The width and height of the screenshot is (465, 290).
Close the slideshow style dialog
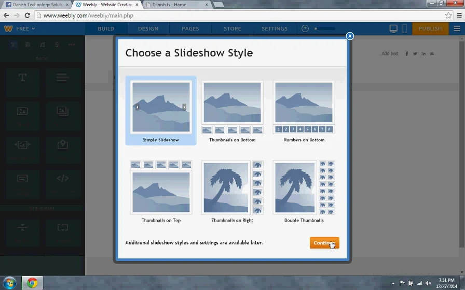tap(350, 36)
